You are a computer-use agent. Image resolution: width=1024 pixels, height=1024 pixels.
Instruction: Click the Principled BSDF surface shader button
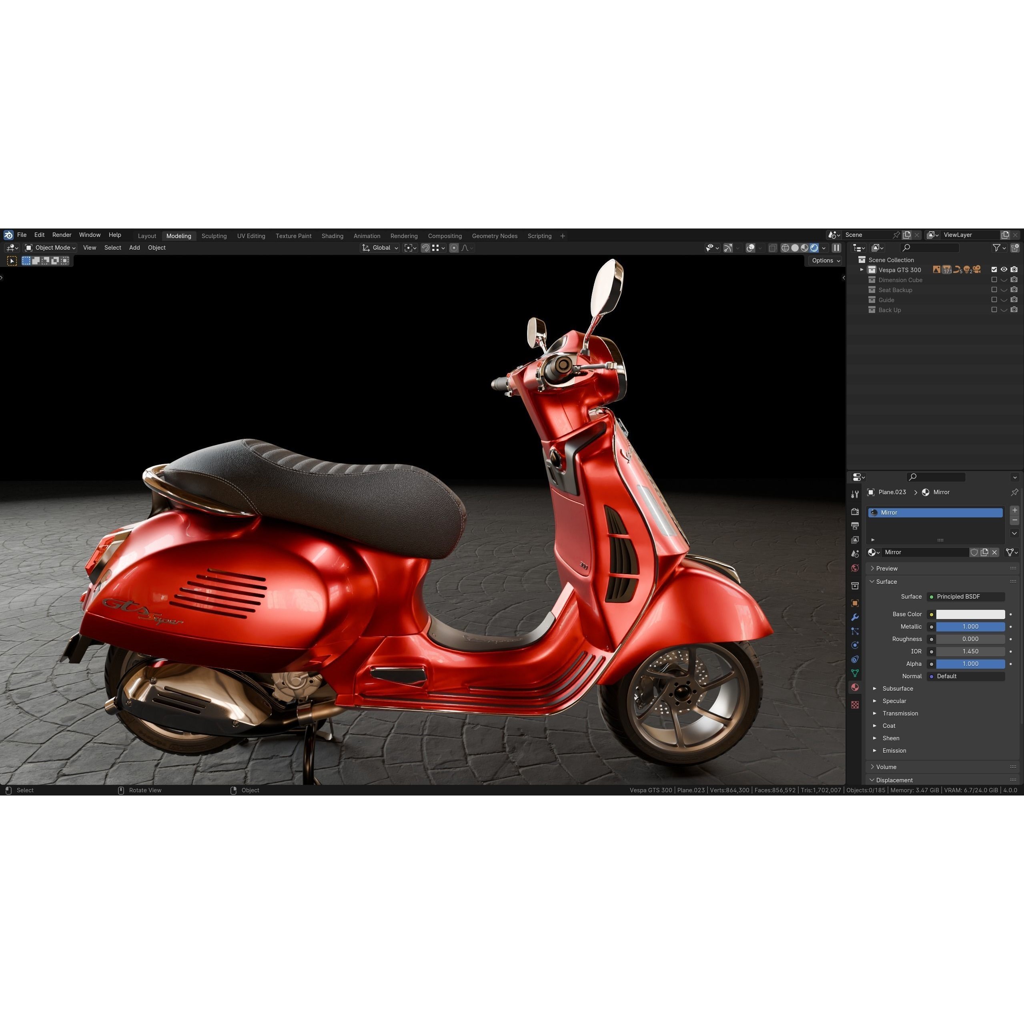[x=966, y=597]
